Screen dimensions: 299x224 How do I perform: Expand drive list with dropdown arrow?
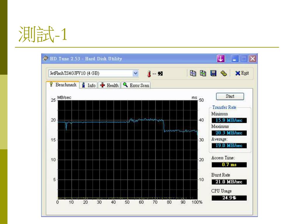pyautogui.click(x=135, y=73)
